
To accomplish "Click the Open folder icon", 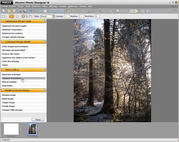I will click(9, 11).
